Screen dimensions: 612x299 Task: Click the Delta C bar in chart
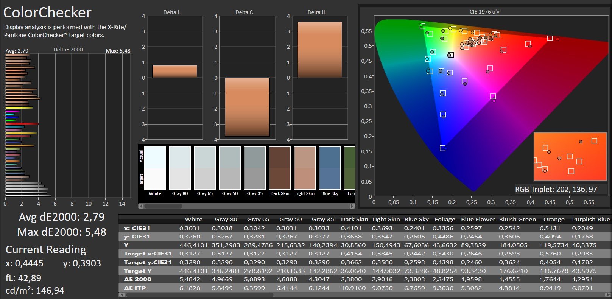pos(247,107)
